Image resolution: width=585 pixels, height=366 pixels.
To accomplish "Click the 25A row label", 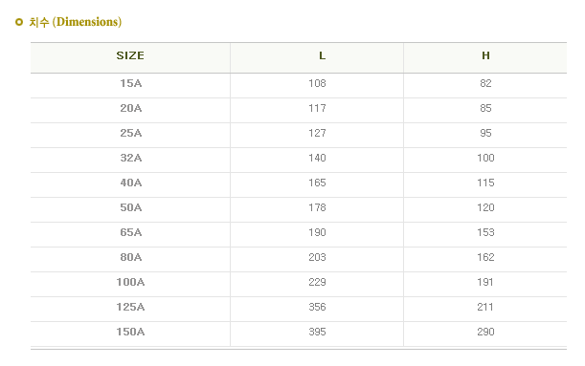I will (x=130, y=133).
